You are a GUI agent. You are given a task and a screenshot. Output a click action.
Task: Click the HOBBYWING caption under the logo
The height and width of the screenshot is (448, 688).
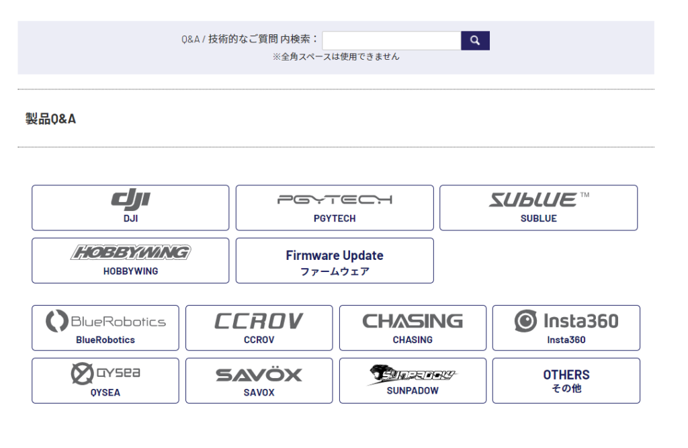[130, 271]
